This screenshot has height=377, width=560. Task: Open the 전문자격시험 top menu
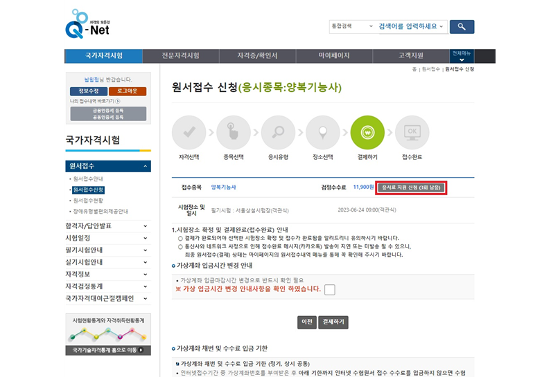181,56
